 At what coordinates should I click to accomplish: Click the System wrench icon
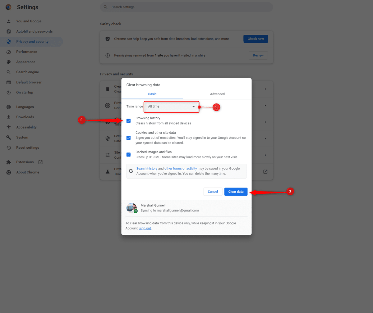pos(9,137)
